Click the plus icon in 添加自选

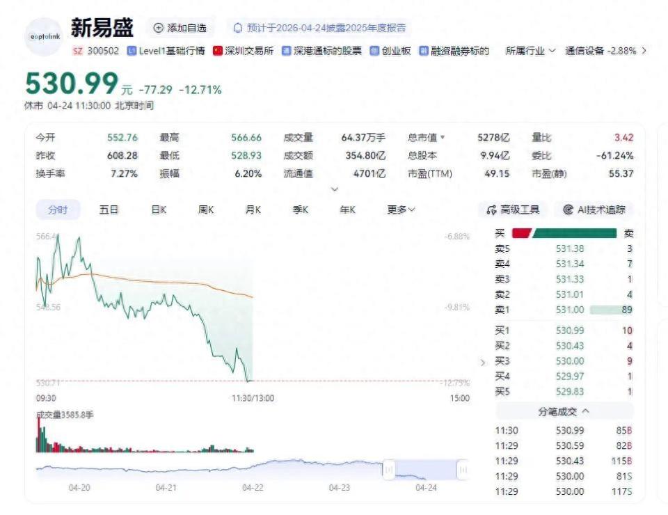tap(158, 28)
